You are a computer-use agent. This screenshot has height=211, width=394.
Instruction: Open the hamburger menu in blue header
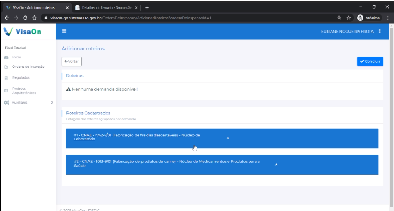coord(64,31)
